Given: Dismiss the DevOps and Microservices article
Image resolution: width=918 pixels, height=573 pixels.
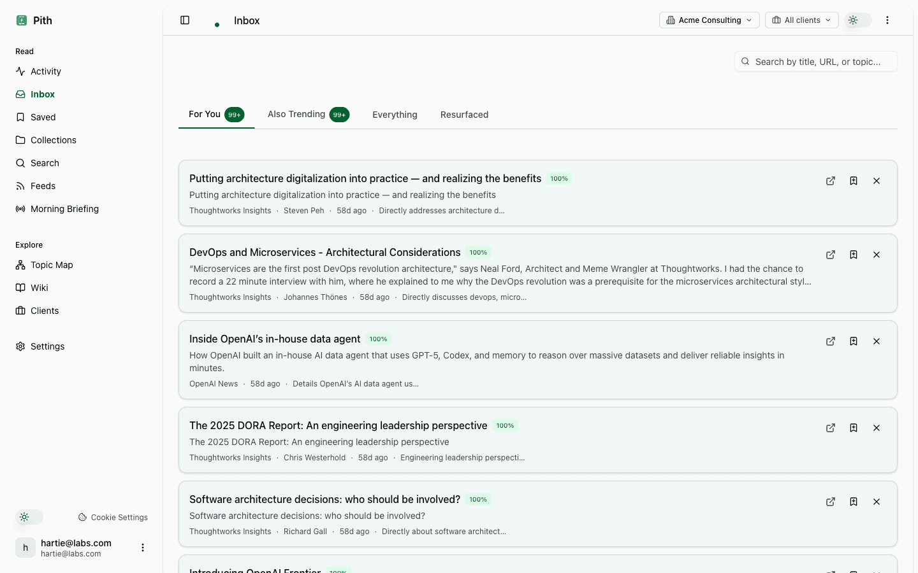Looking at the screenshot, I should point(877,255).
